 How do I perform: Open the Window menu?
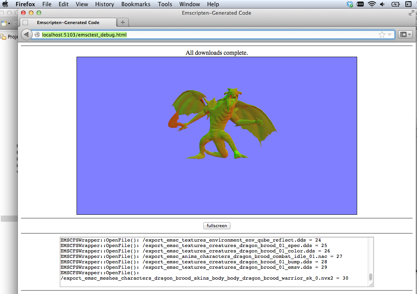[190, 4]
